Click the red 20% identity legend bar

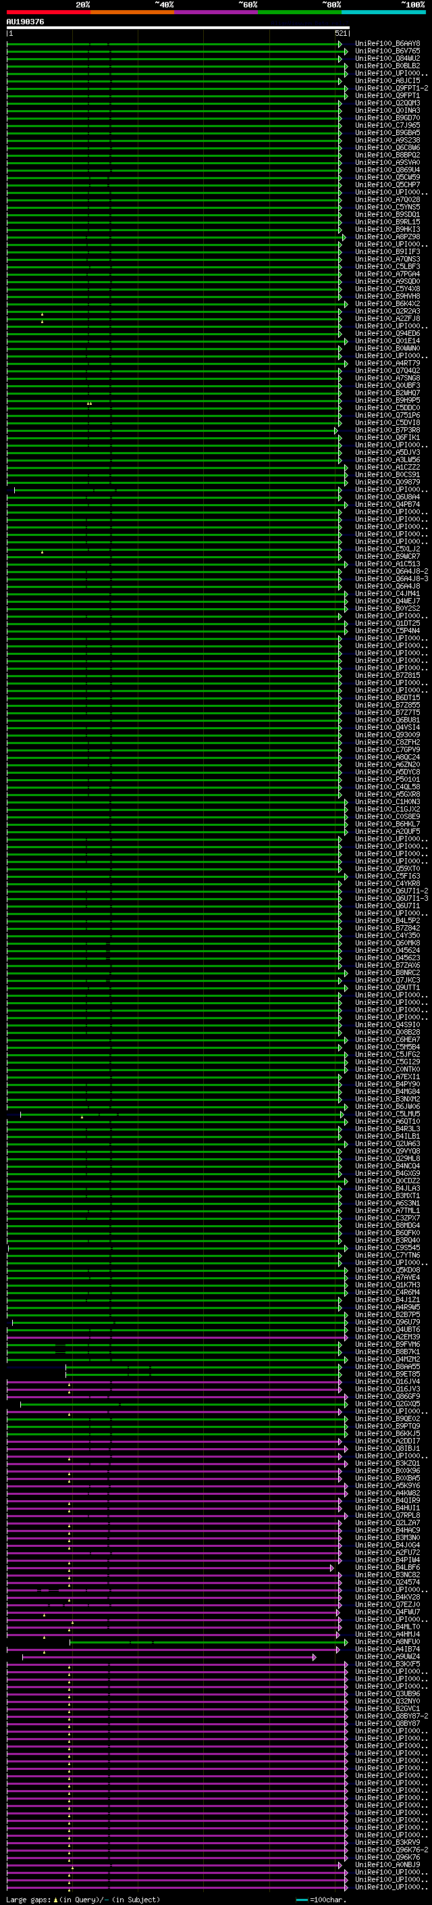[x=49, y=12]
